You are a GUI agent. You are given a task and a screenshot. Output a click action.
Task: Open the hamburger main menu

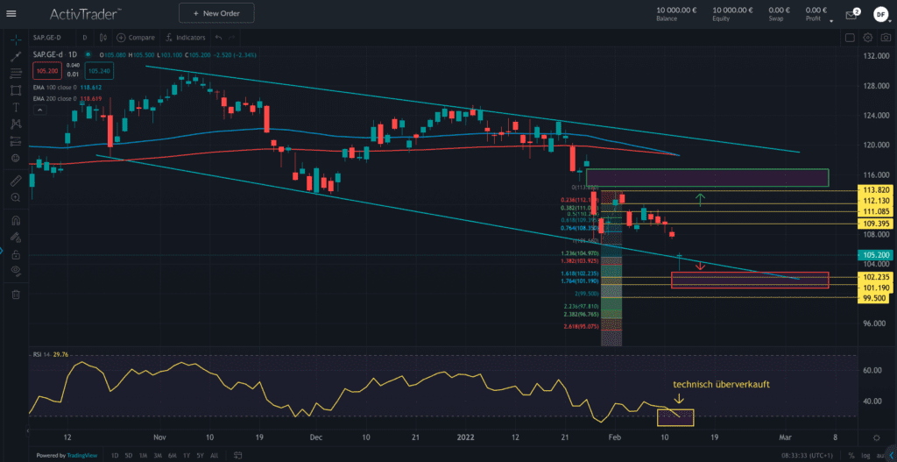[11, 13]
